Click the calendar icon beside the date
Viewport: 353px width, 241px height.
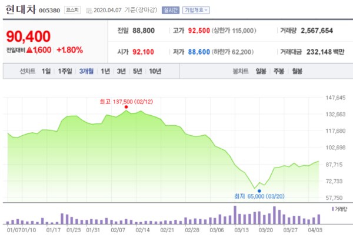[x=89, y=11]
